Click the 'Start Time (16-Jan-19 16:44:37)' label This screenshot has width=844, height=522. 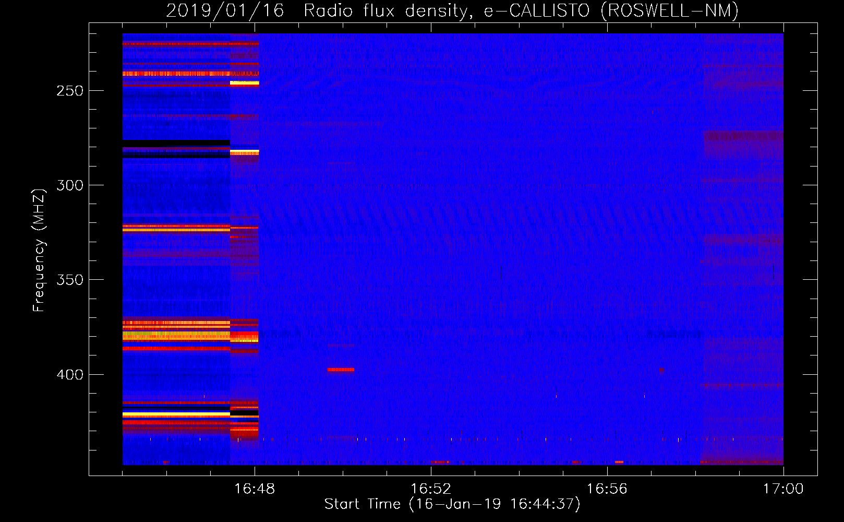coord(452,504)
